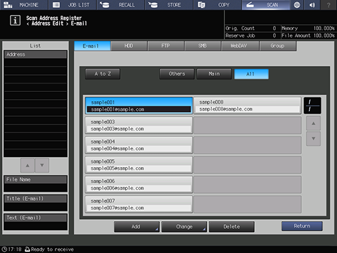This screenshot has height=253, width=337.
Task: Toggle the Main filter button
Action: (x=214, y=74)
